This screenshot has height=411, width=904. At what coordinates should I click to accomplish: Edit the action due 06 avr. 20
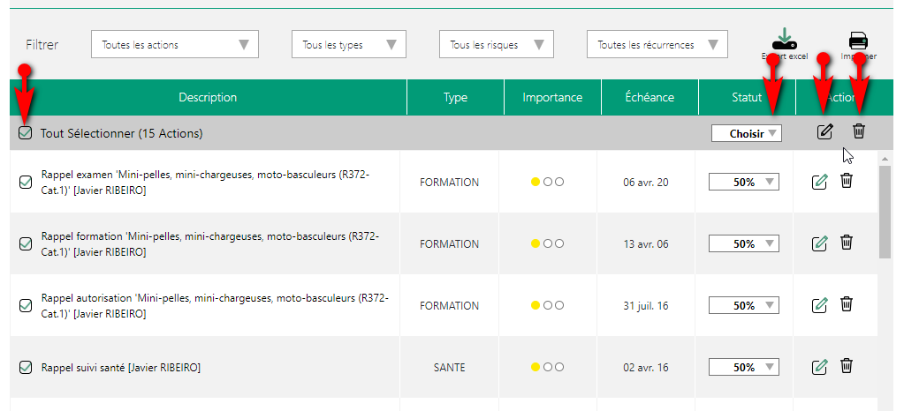819,182
